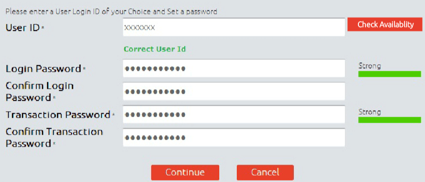Image resolution: width=425 pixels, height=182 pixels.
Task: Click the green 'Correct User Id' message
Action: 155,49
